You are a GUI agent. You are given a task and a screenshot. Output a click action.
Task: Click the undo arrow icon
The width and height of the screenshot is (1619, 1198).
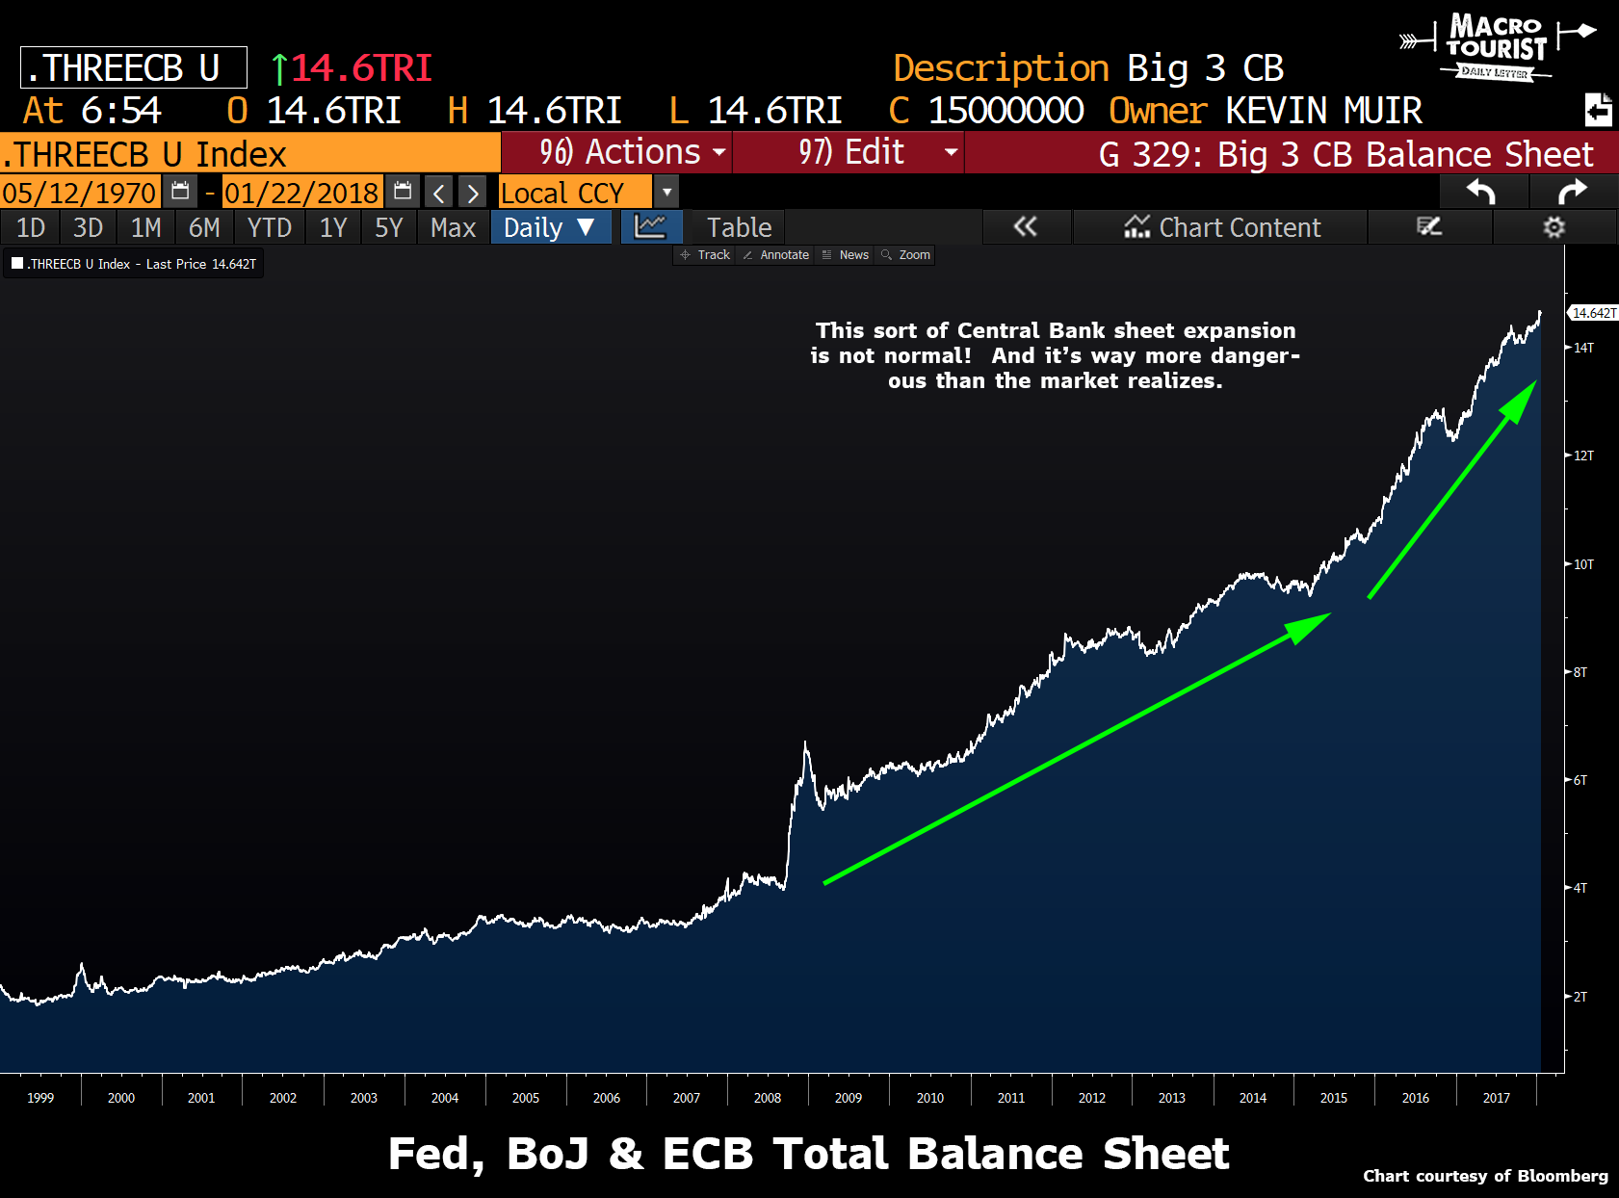click(x=1481, y=193)
